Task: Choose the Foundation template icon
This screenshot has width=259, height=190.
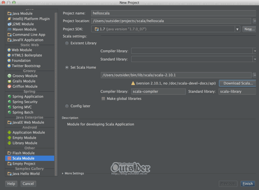Action: (x=9, y=61)
